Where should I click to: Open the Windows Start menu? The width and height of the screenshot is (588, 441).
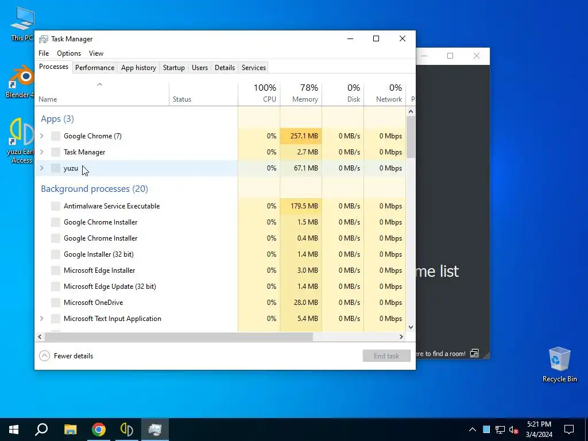pyautogui.click(x=14, y=430)
